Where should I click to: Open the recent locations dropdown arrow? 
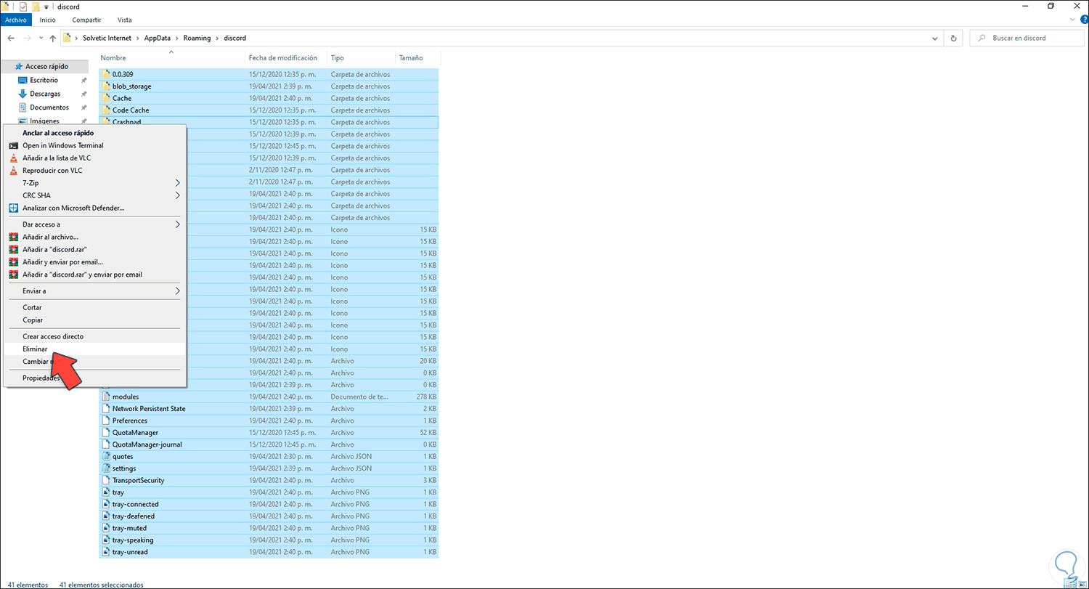[41, 38]
